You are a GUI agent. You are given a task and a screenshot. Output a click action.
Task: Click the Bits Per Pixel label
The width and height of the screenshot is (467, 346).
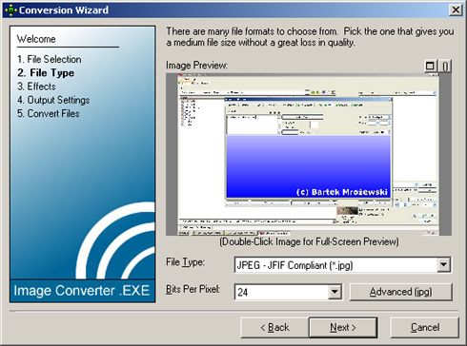click(x=193, y=289)
